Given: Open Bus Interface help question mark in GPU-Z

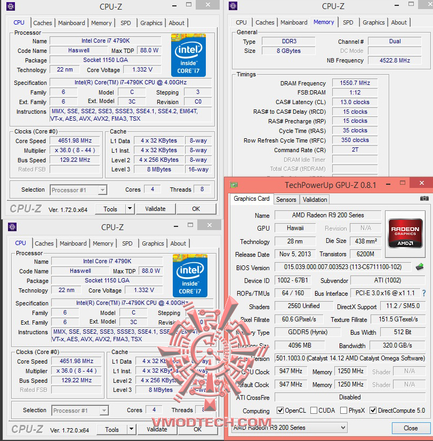Looking at the screenshot, I should [424, 293].
